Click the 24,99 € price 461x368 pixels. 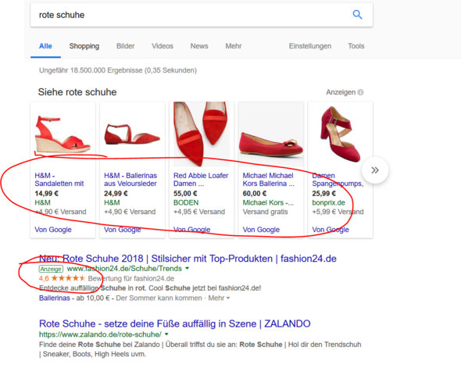[x=116, y=194]
